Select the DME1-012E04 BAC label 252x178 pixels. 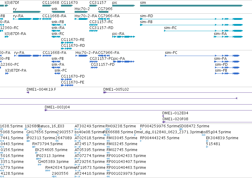(175, 113)
